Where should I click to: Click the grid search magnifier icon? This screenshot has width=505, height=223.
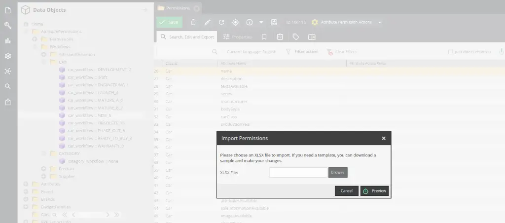coord(215,52)
